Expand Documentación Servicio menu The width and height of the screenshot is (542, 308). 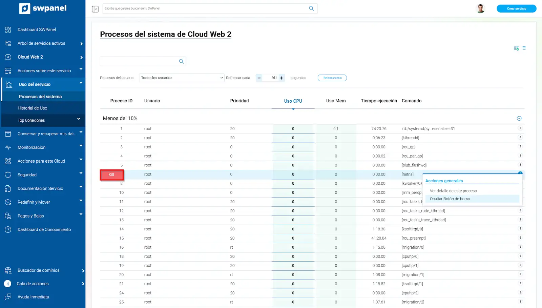pyautogui.click(x=81, y=187)
